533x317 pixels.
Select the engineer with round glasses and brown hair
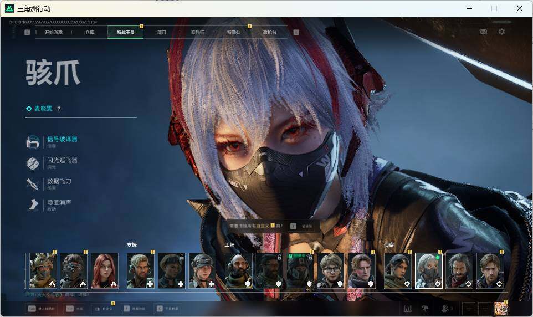[x=331, y=270]
